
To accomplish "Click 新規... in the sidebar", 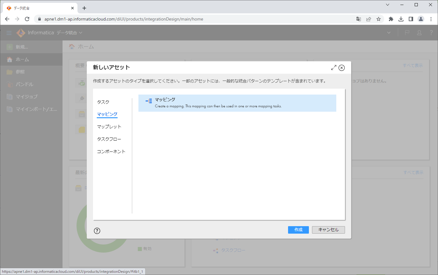I will [31, 47].
